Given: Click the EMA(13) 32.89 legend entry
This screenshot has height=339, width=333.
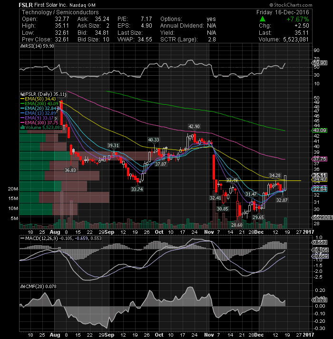Looking at the screenshot, I should point(40,113).
